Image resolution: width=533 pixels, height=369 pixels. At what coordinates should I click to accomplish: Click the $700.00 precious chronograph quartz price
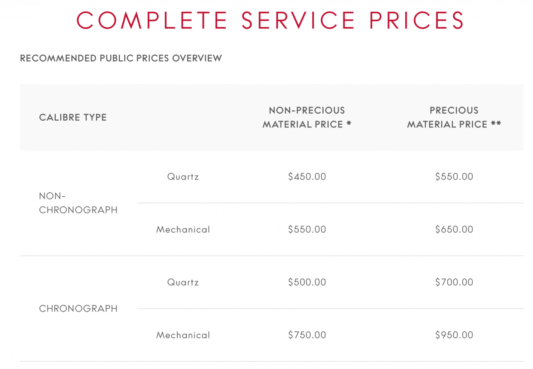tap(454, 282)
